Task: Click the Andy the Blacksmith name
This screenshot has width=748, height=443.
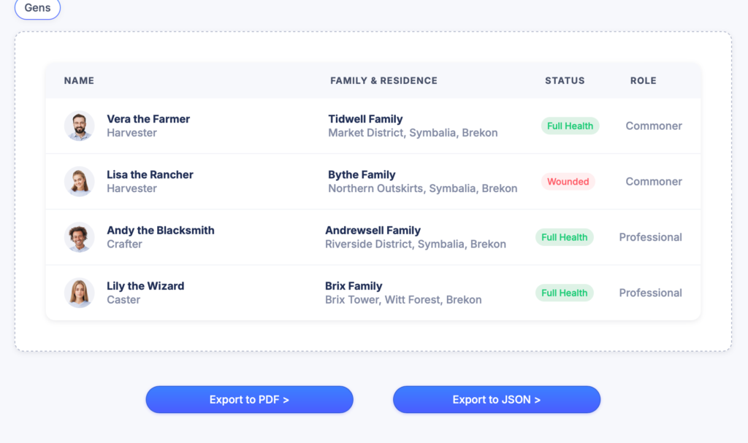Action: (x=161, y=230)
